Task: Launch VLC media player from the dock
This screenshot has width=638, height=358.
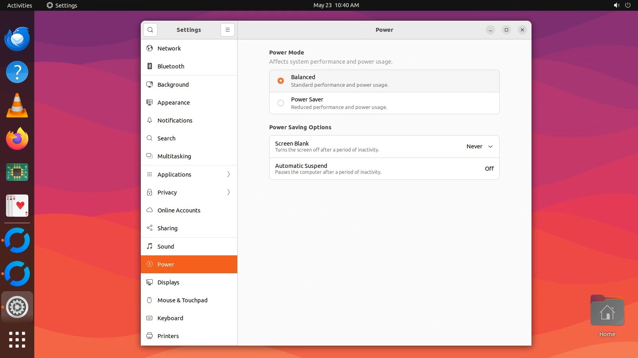Action: [x=17, y=106]
